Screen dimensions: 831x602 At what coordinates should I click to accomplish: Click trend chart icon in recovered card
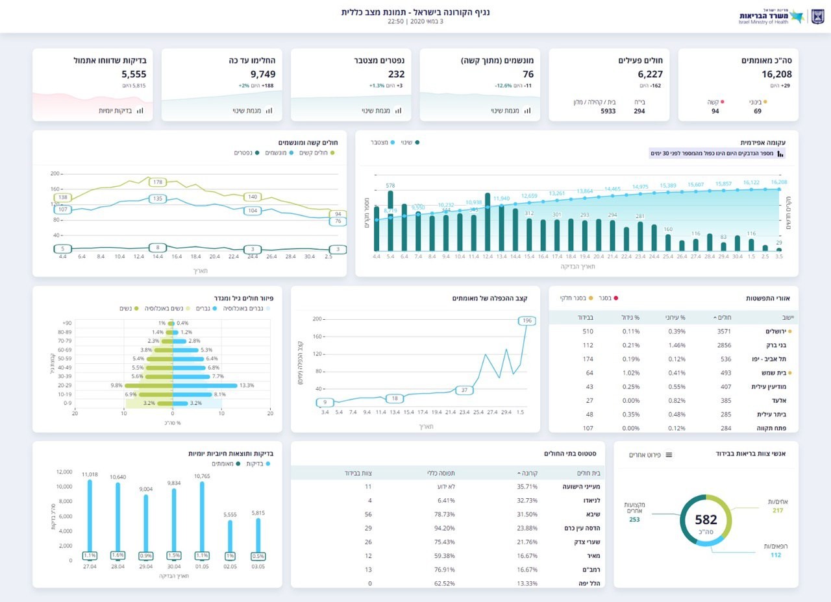pos(269,111)
